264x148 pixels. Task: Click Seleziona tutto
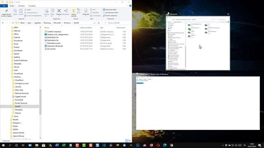click(x=110, y=10)
